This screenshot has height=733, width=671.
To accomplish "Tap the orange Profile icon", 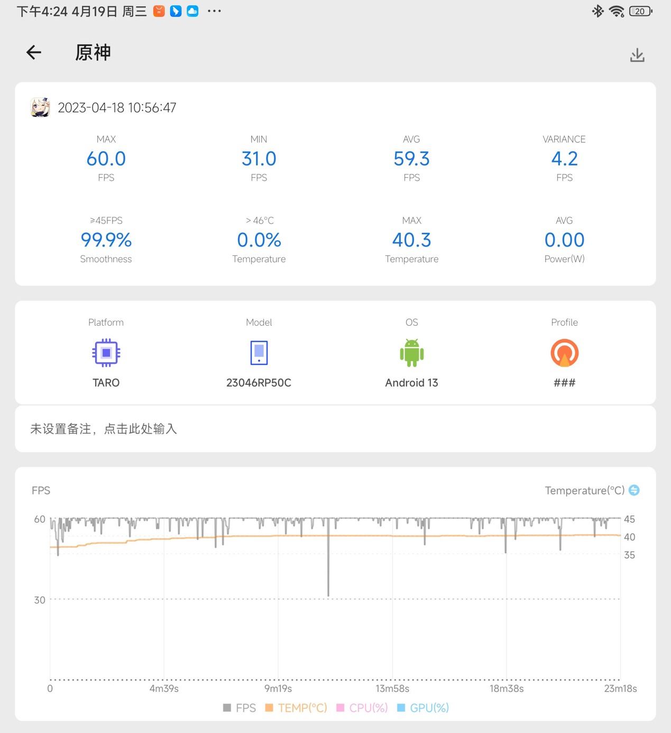I will [x=564, y=353].
